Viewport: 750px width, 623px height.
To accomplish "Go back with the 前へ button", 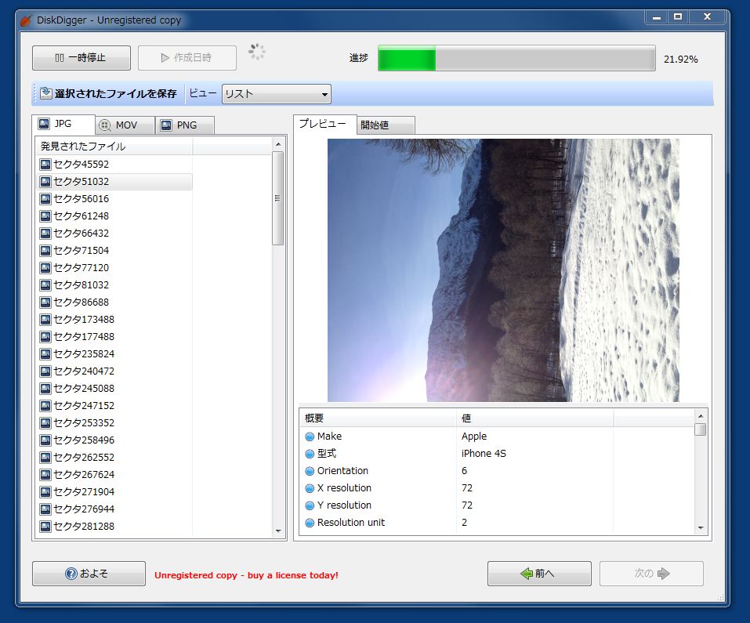I will pyautogui.click(x=539, y=574).
